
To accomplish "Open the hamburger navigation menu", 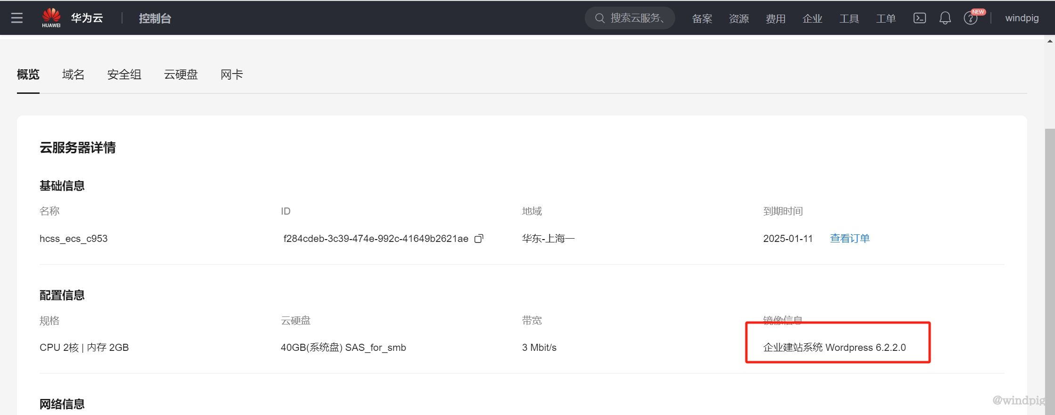I will 17,18.
